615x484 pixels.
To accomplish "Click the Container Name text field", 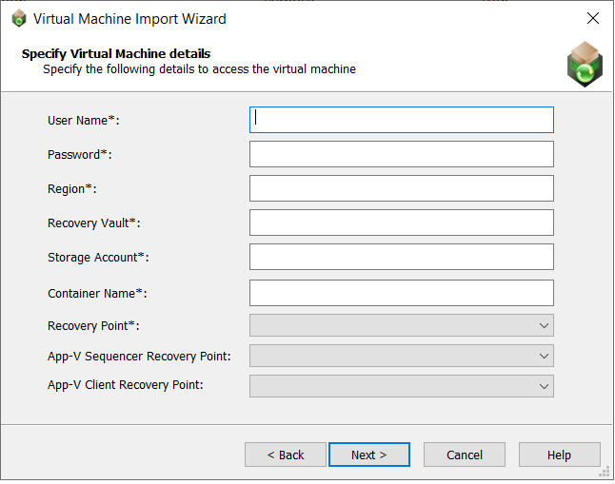I will (x=401, y=293).
